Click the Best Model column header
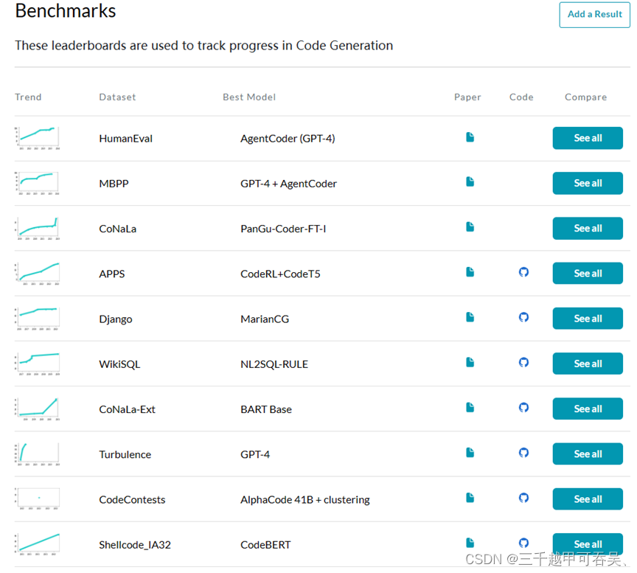The width and height of the screenshot is (637, 573). pos(249,97)
